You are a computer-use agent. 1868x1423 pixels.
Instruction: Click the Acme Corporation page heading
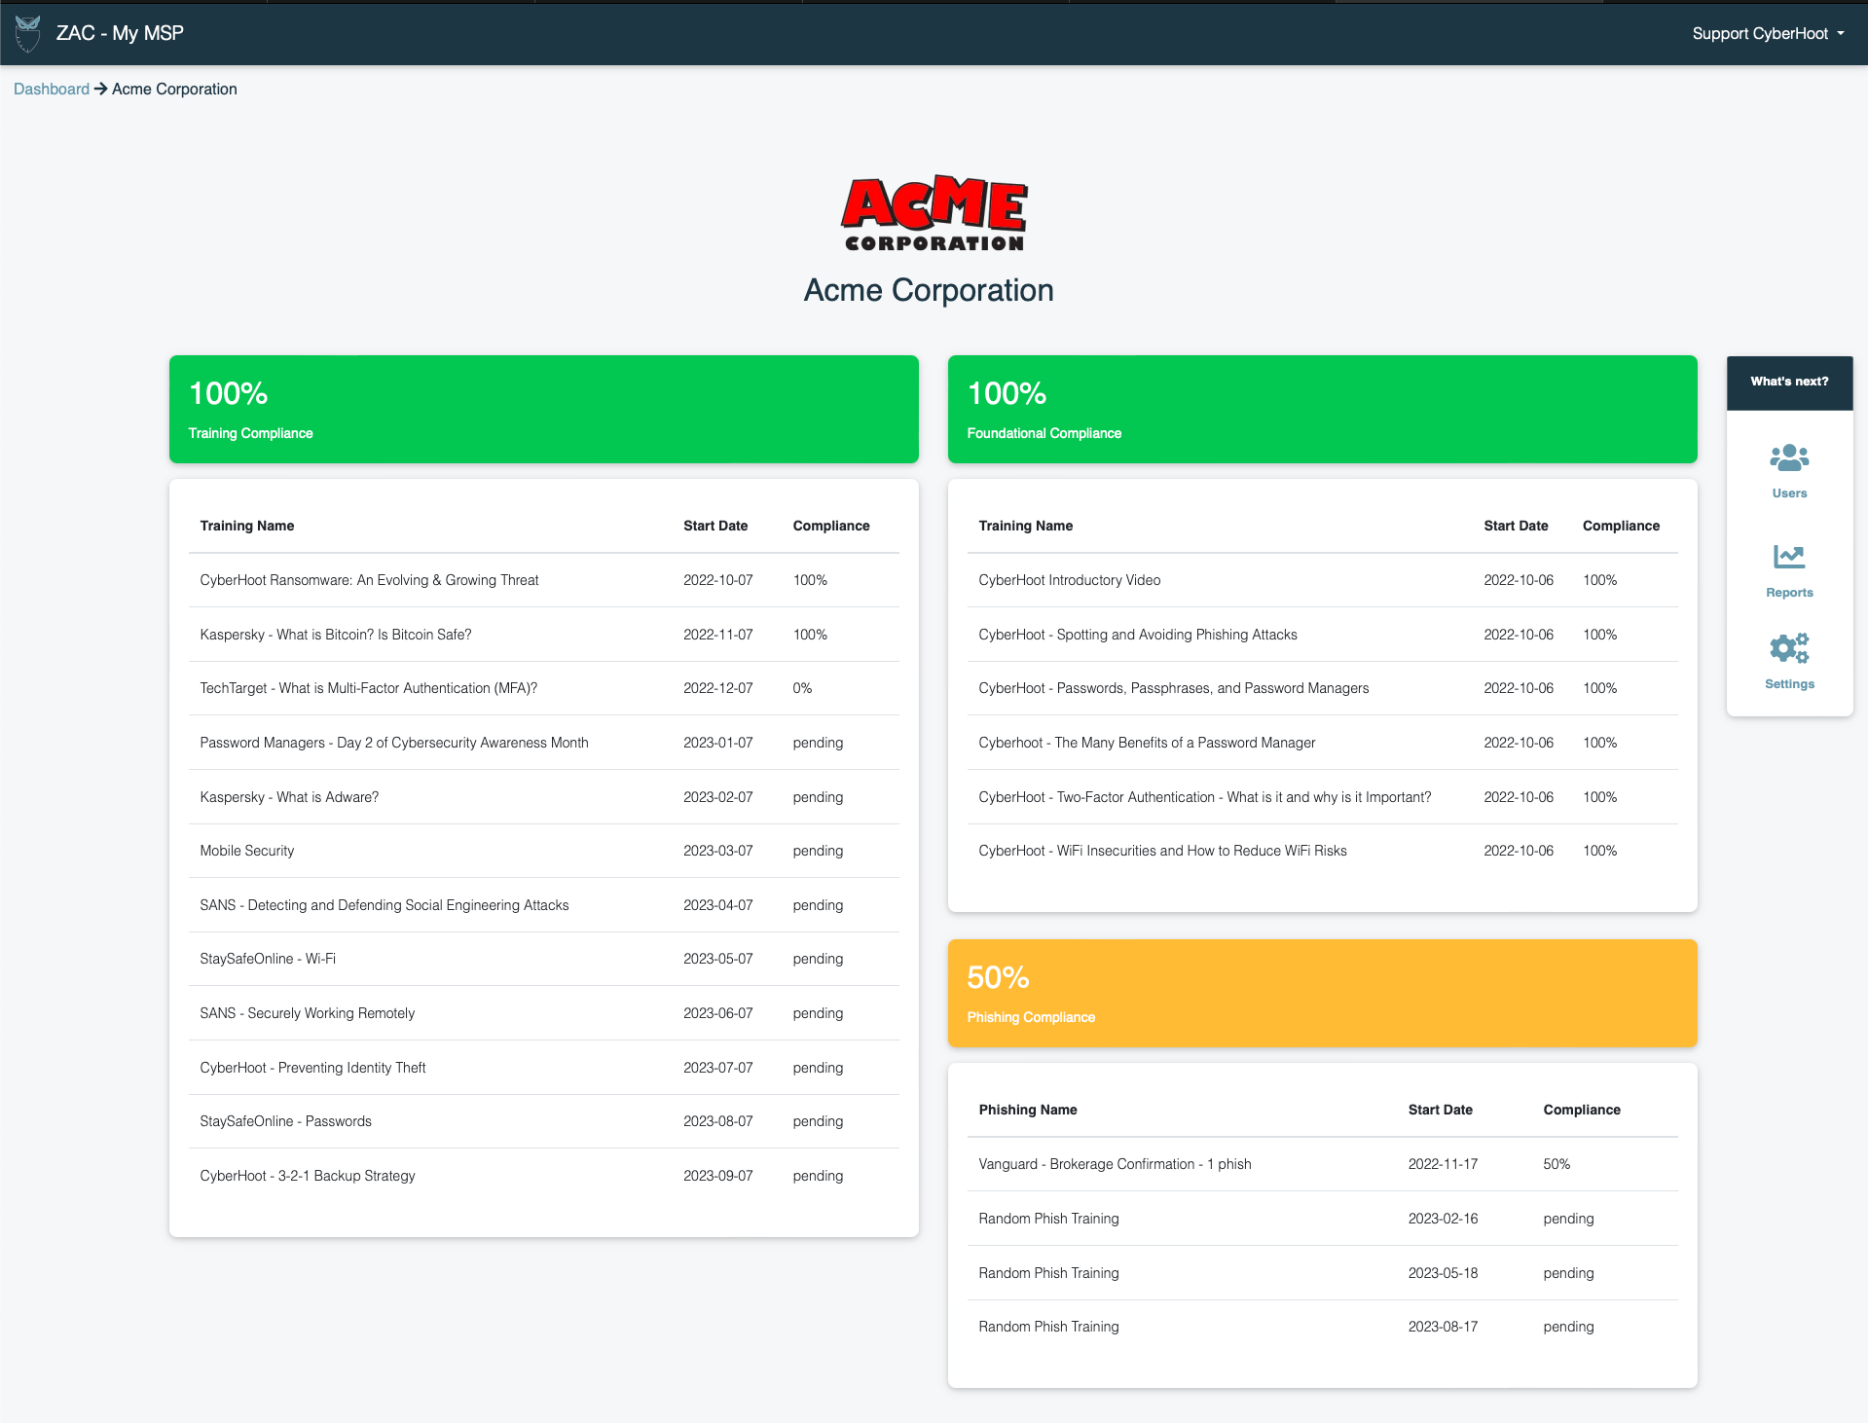pyautogui.click(x=929, y=290)
